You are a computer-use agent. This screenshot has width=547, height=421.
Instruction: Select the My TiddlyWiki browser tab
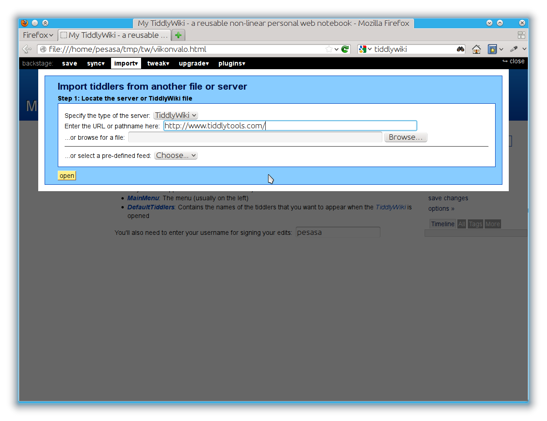pyautogui.click(x=114, y=35)
